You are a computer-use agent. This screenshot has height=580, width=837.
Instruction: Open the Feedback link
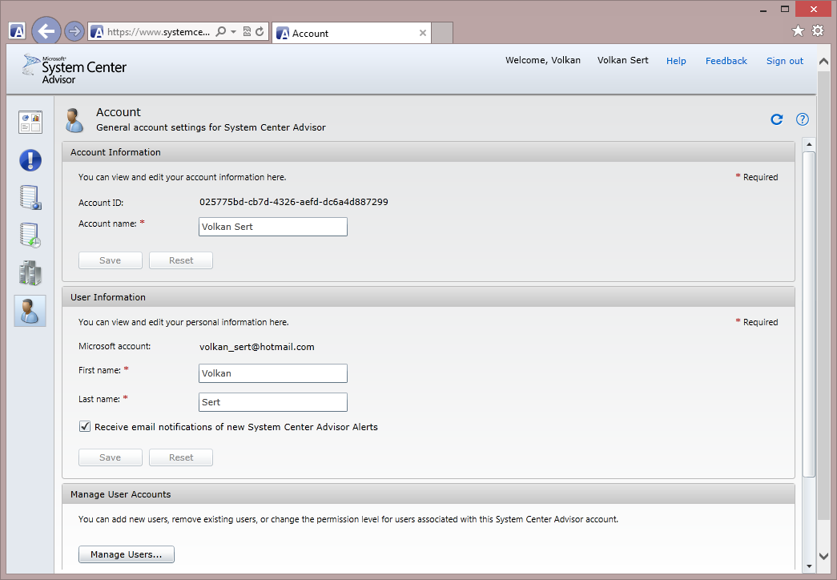click(x=726, y=61)
